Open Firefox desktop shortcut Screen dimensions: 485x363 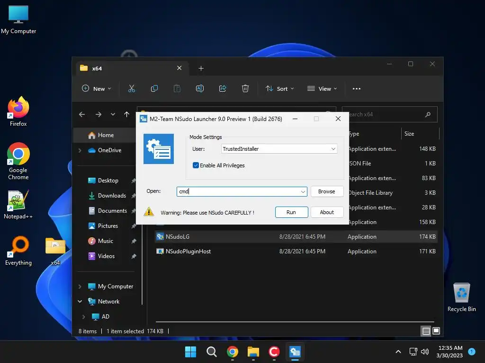point(18,111)
